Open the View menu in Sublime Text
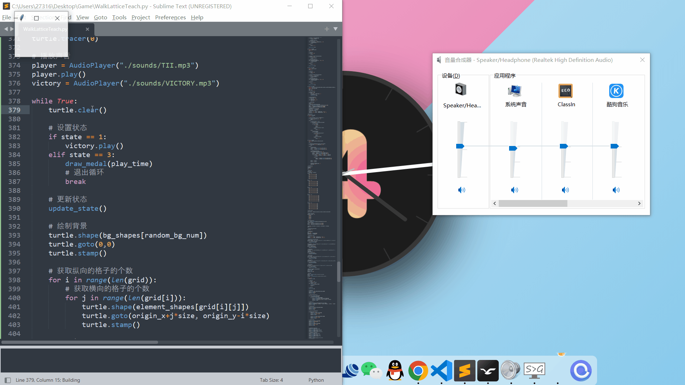 (x=83, y=17)
